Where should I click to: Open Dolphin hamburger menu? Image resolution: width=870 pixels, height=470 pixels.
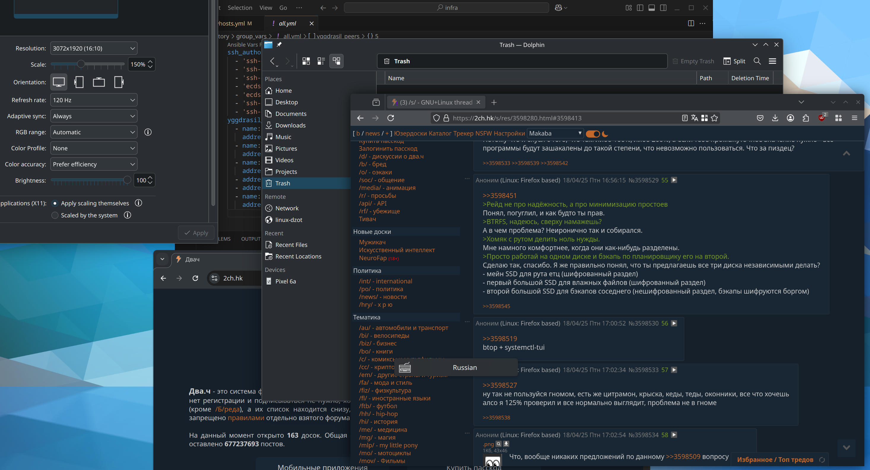[x=772, y=61]
